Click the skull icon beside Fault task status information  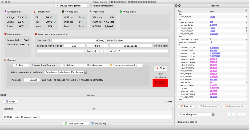[36, 34]
